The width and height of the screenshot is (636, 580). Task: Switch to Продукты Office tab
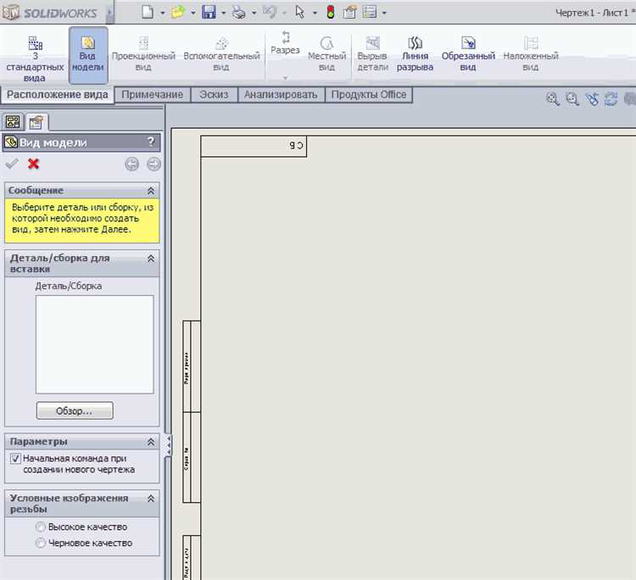point(369,94)
